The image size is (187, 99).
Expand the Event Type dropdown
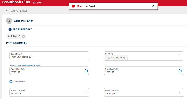click(180, 55)
